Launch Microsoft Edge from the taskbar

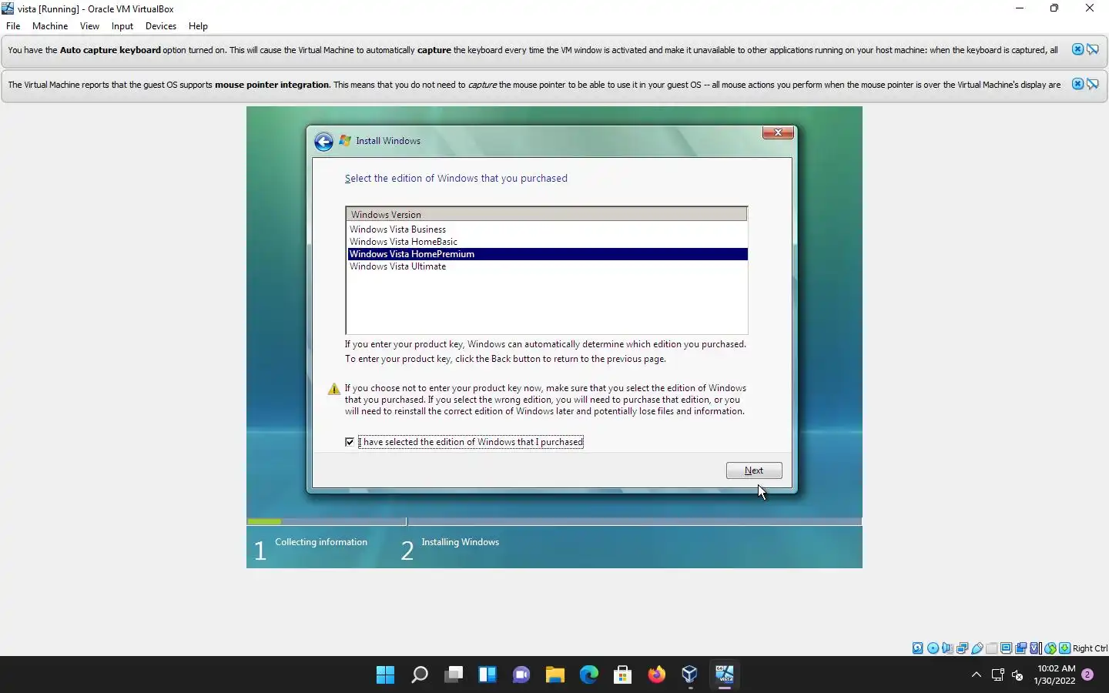coord(589,675)
